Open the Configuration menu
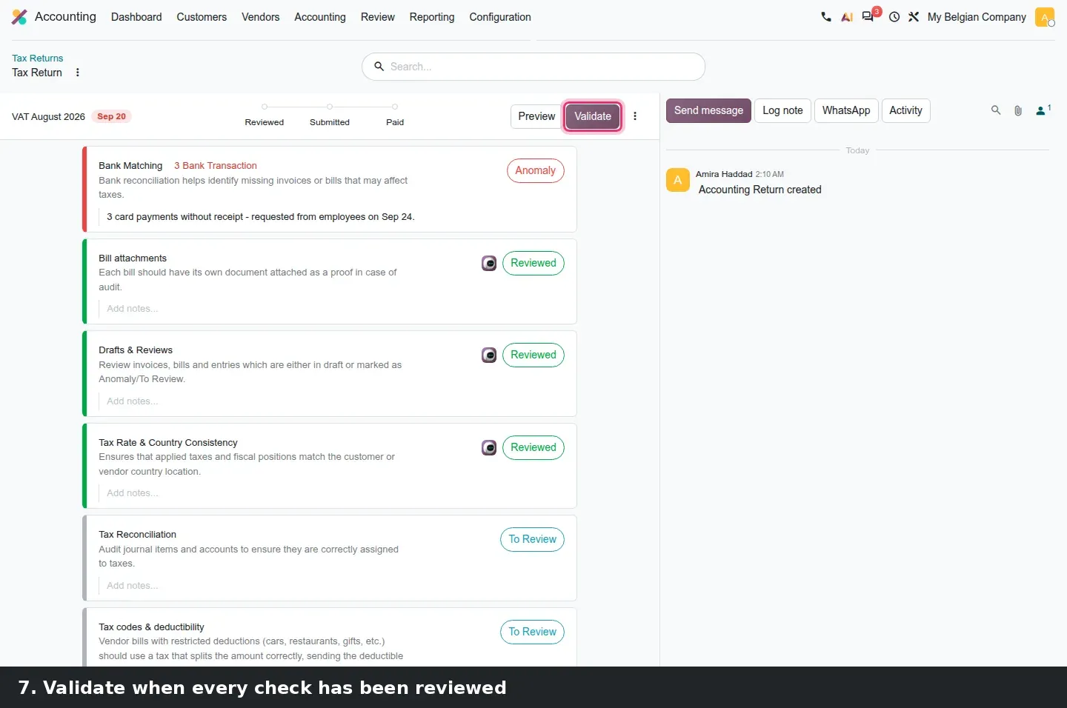Image resolution: width=1067 pixels, height=708 pixels. click(500, 17)
